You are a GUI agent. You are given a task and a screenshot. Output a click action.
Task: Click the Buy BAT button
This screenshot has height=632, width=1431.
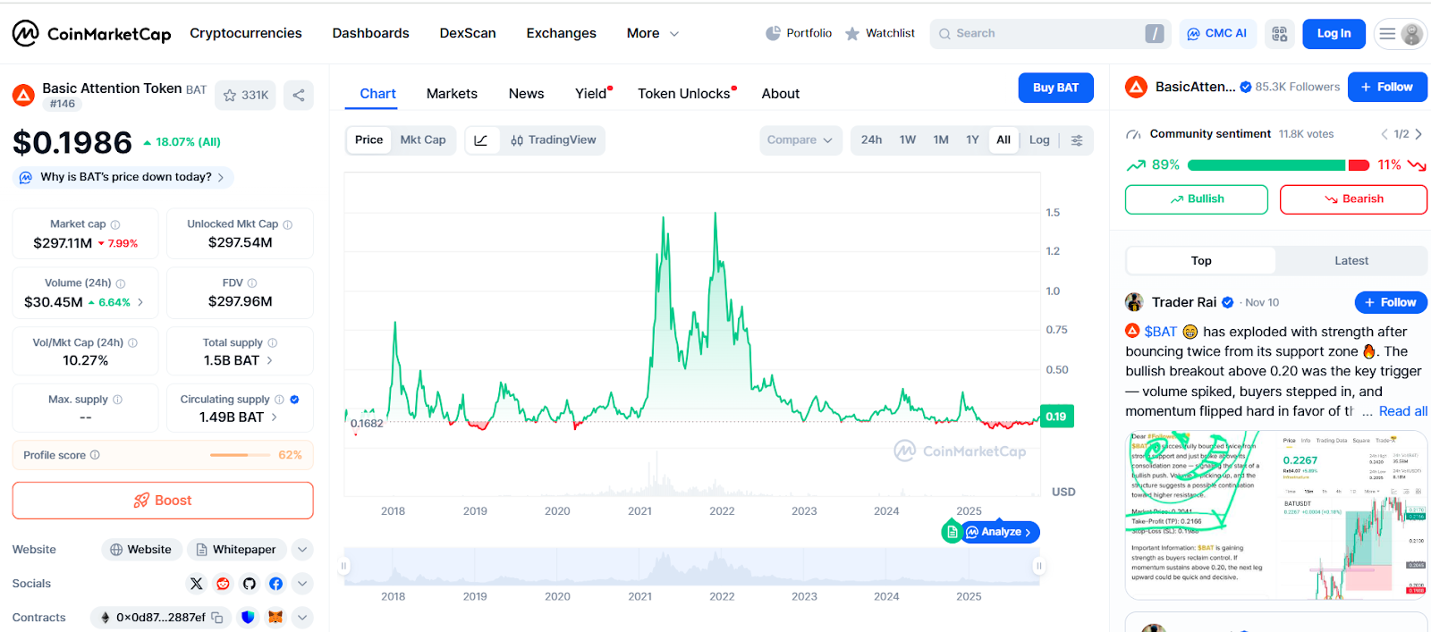pyautogui.click(x=1055, y=88)
